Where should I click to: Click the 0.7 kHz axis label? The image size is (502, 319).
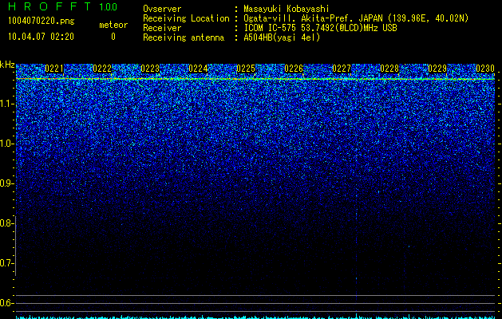pyautogui.click(x=6, y=263)
